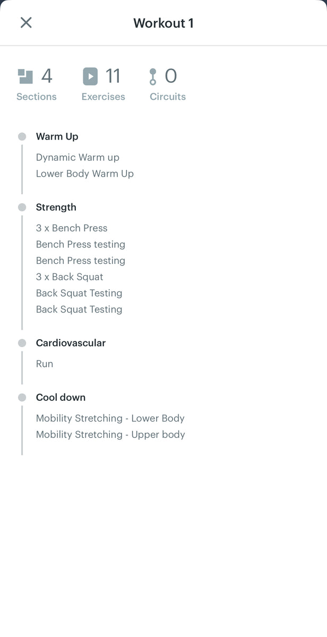327x637 pixels.
Task: Open the Run exercise
Action: (45, 364)
